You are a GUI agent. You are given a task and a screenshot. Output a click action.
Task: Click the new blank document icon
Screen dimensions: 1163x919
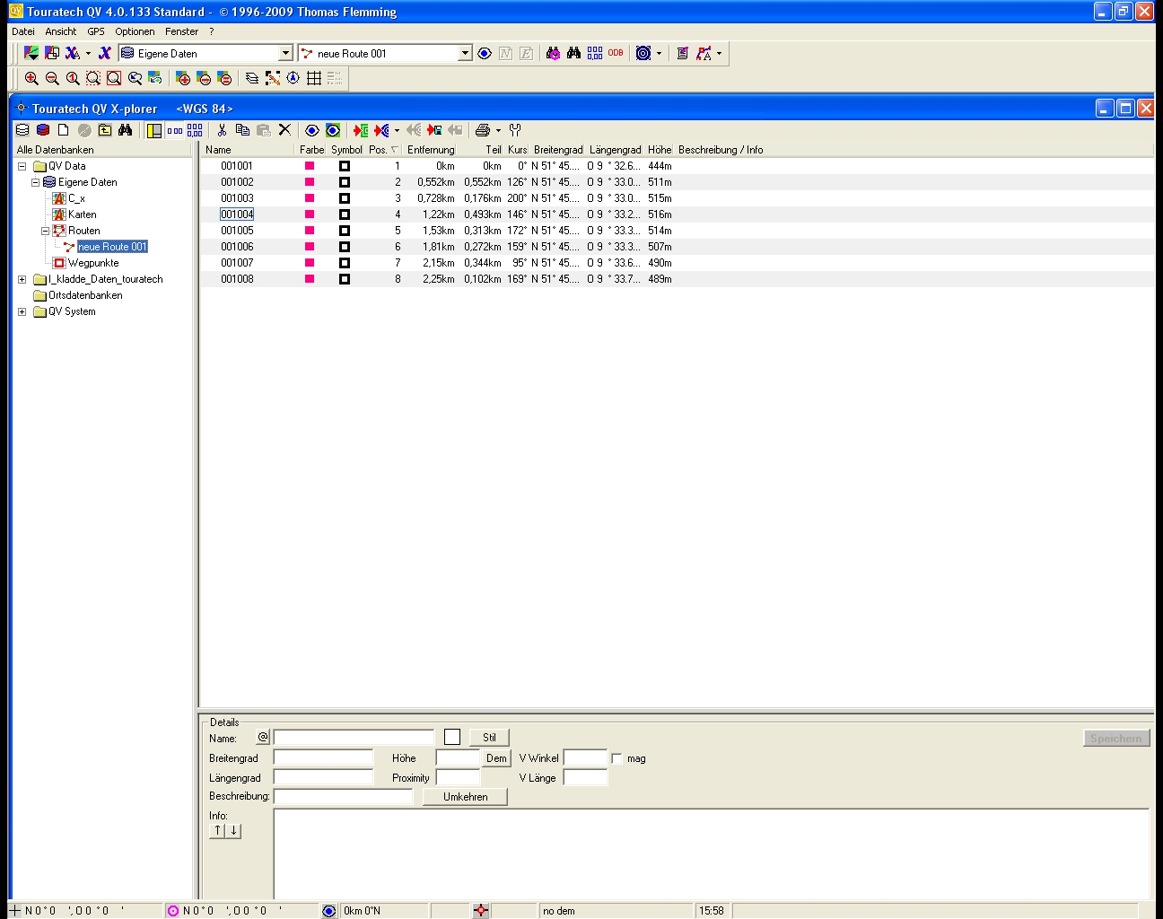[64, 130]
